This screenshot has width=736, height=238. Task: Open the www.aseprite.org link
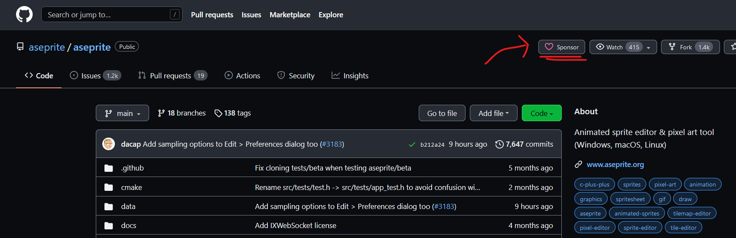[x=615, y=164]
